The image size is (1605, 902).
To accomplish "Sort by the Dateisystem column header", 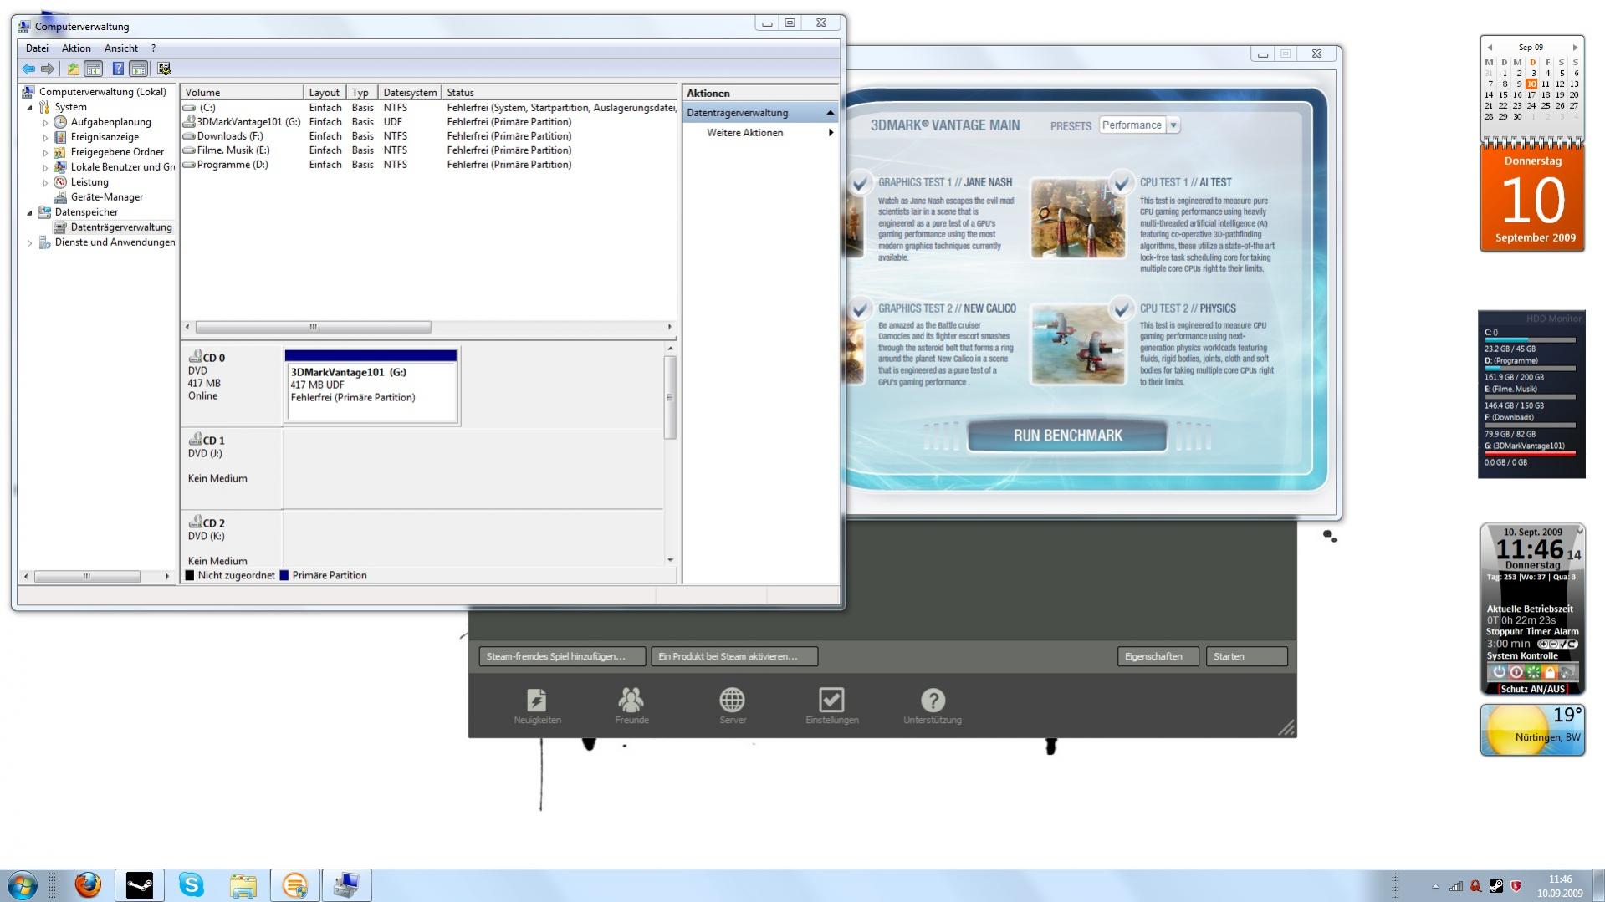I will coord(410,93).
